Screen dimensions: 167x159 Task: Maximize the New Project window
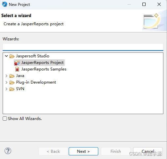[x=144, y=4]
